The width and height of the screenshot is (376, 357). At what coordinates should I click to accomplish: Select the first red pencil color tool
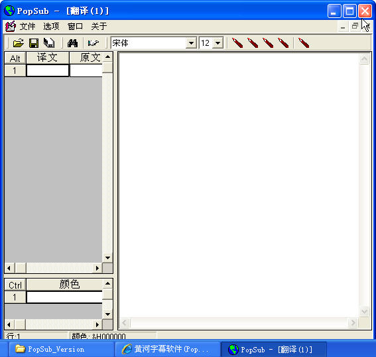tap(237, 43)
